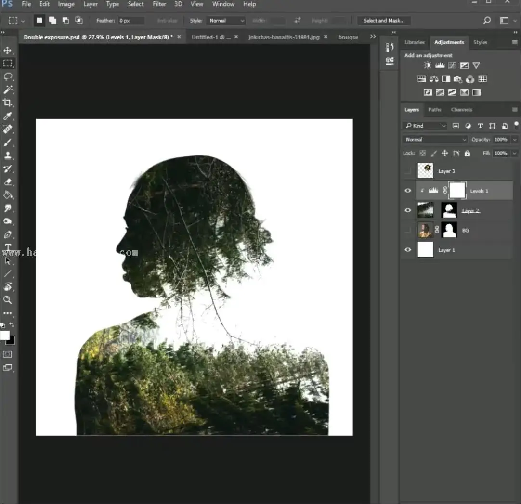This screenshot has height=504, width=521.
Task: Toggle lock transparent pixels
Action: 423,153
